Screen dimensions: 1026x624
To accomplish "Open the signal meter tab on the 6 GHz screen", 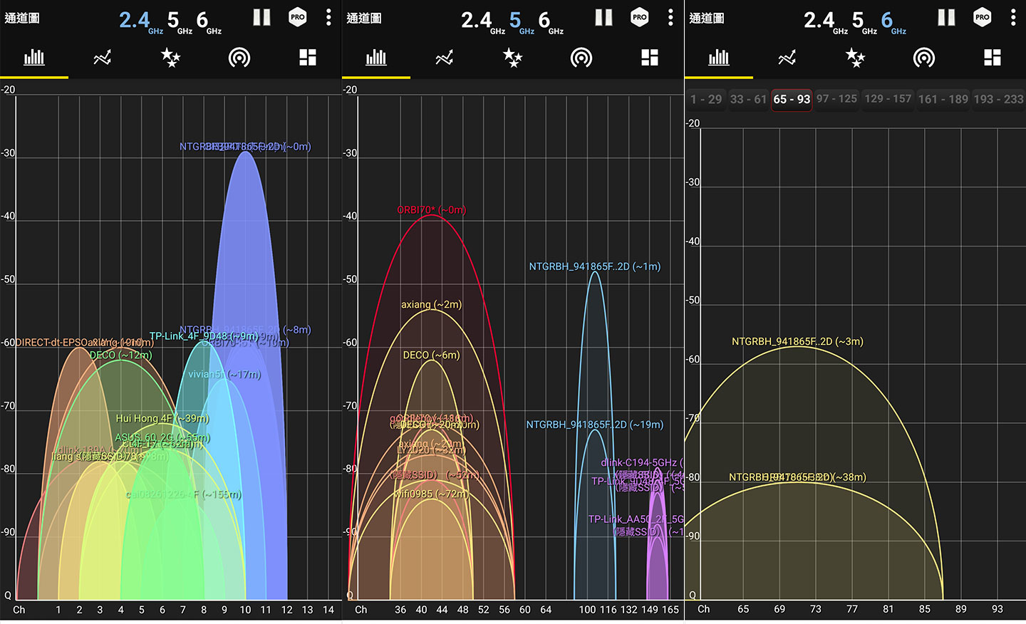I will 924,58.
